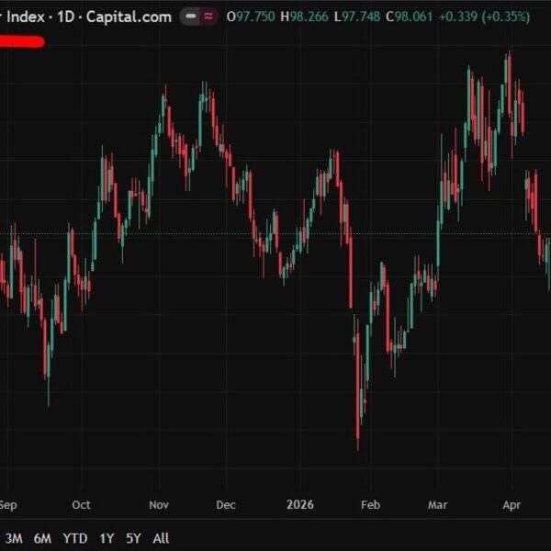551x551 pixels.
Task: Select the 5Y time range
Action: tap(133, 538)
